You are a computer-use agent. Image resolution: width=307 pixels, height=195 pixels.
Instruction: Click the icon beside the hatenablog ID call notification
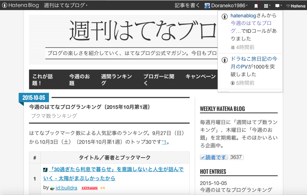[x=225, y=17]
